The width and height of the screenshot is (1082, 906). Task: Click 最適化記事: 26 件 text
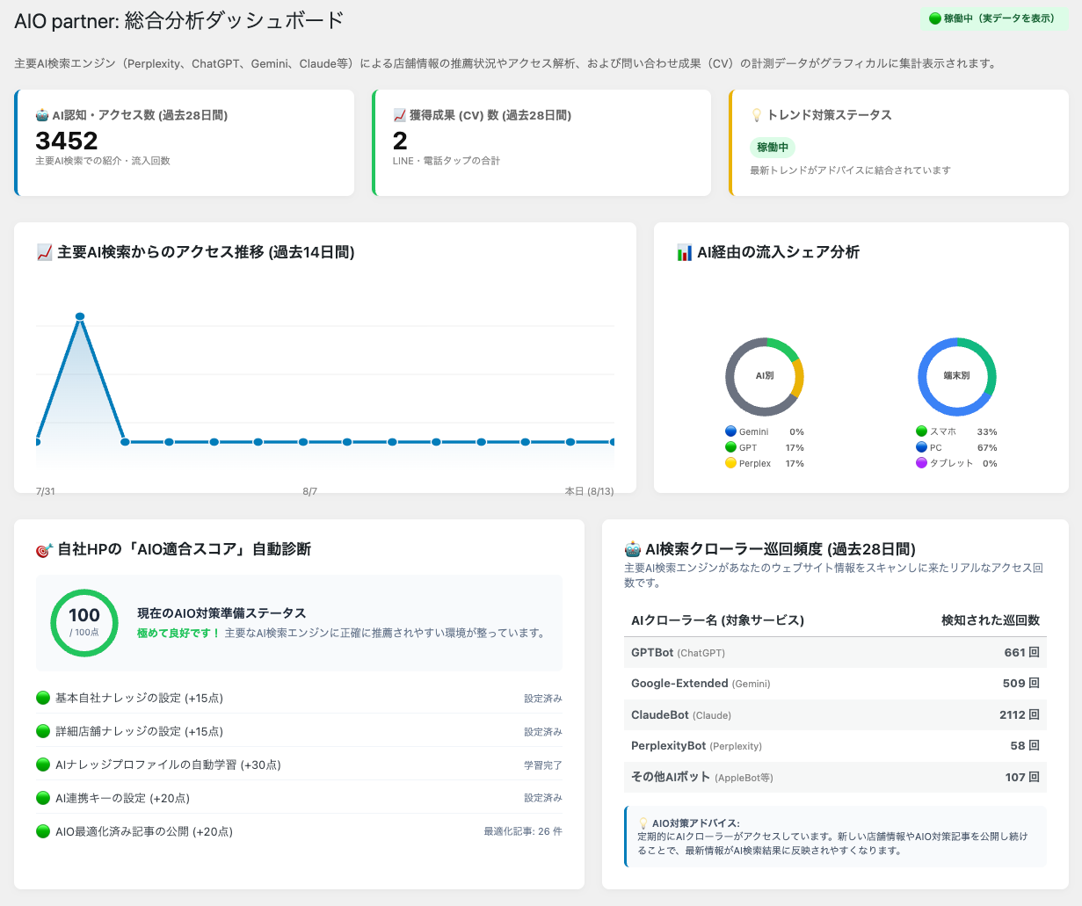click(x=523, y=831)
